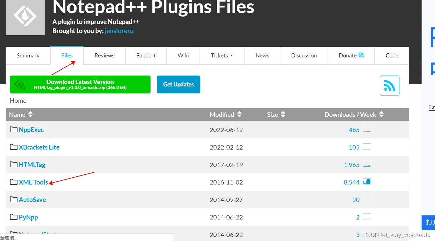
Task: Sort files by Modified date
Action: [x=226, y=115]
